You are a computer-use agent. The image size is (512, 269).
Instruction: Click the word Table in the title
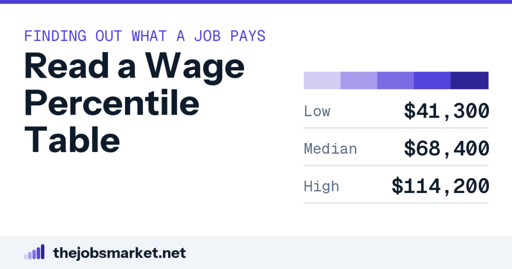[72, 140]
